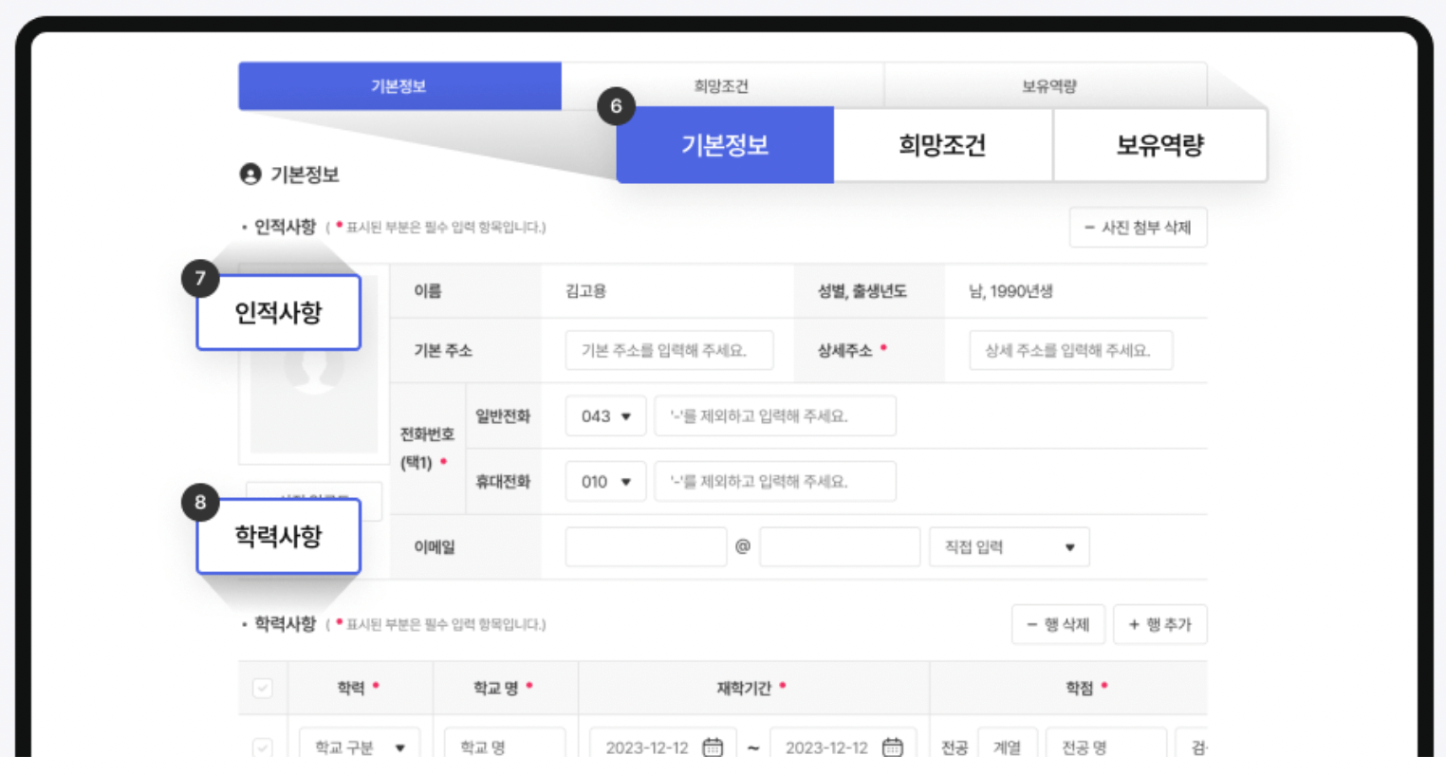Select the 보유역량 tab

(x=1159, y=145)
